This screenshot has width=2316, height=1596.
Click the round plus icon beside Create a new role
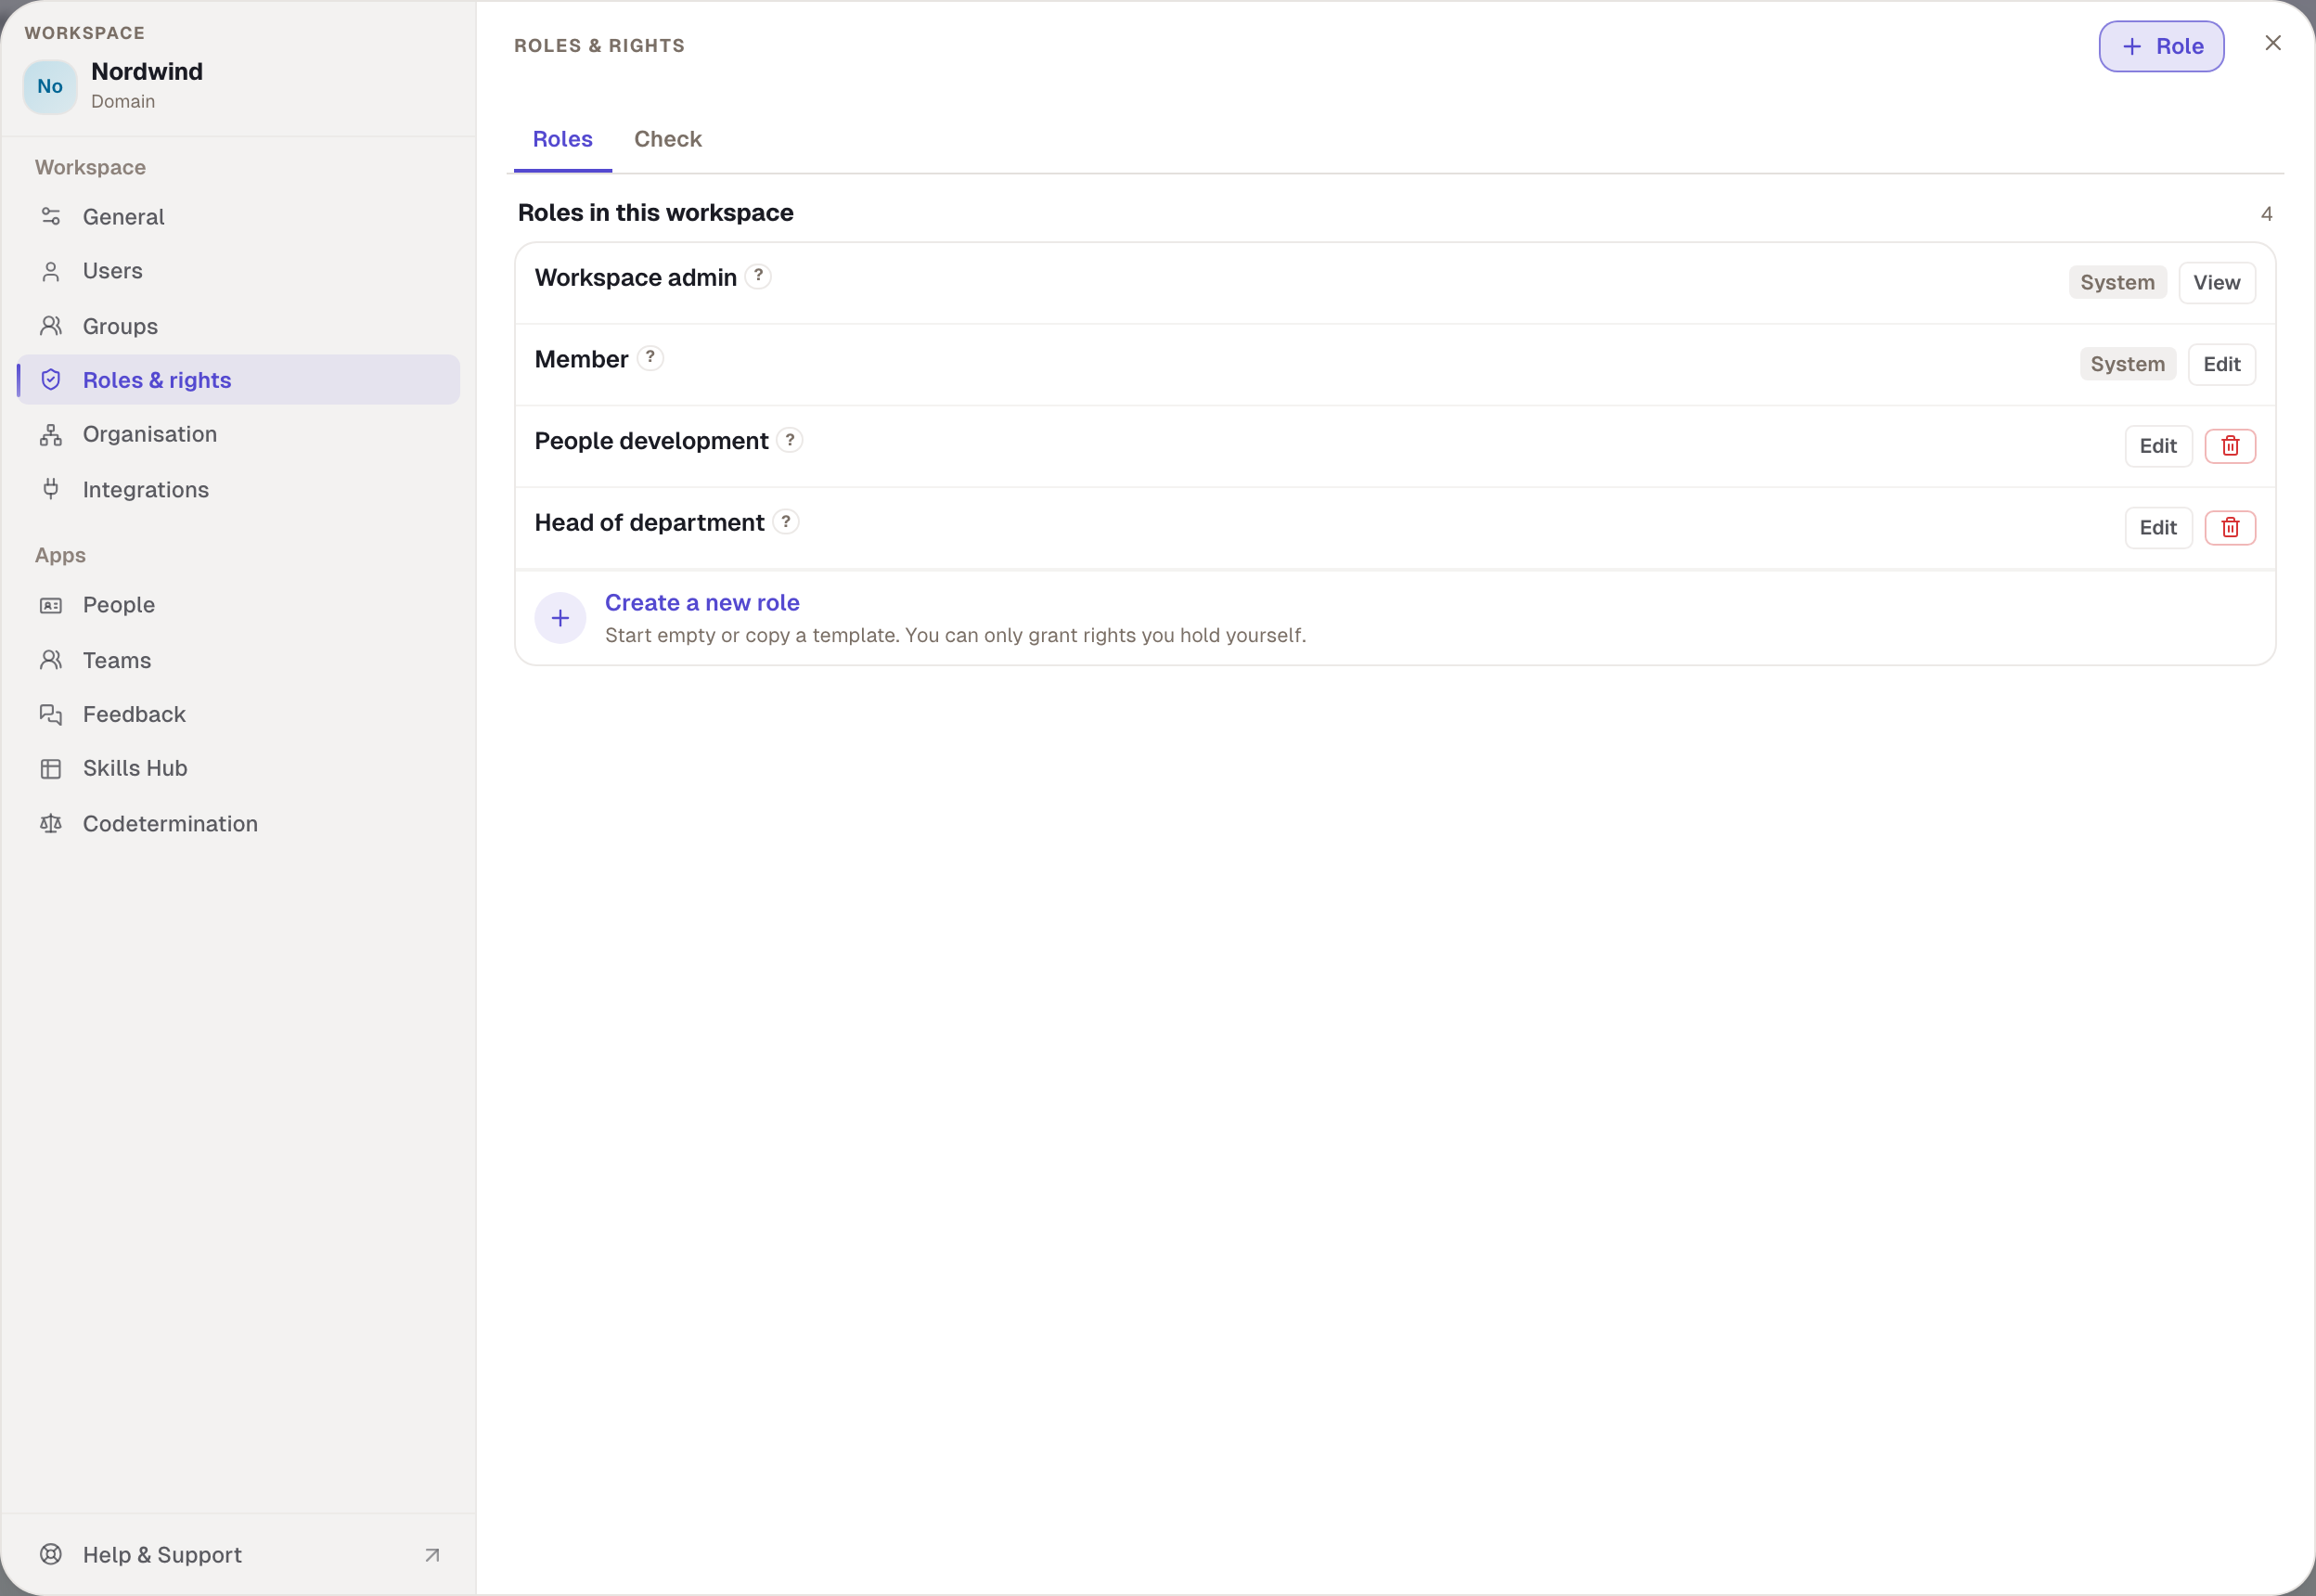point(560,618)
